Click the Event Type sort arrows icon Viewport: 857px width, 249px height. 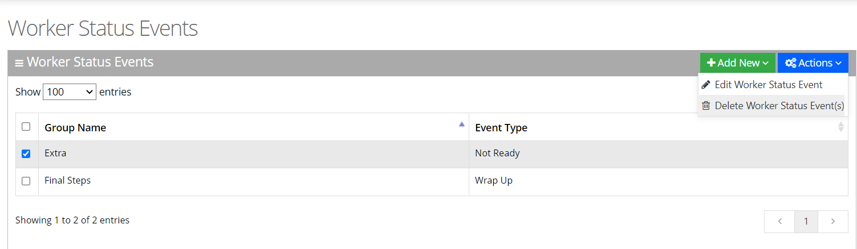tap(840, 127)
